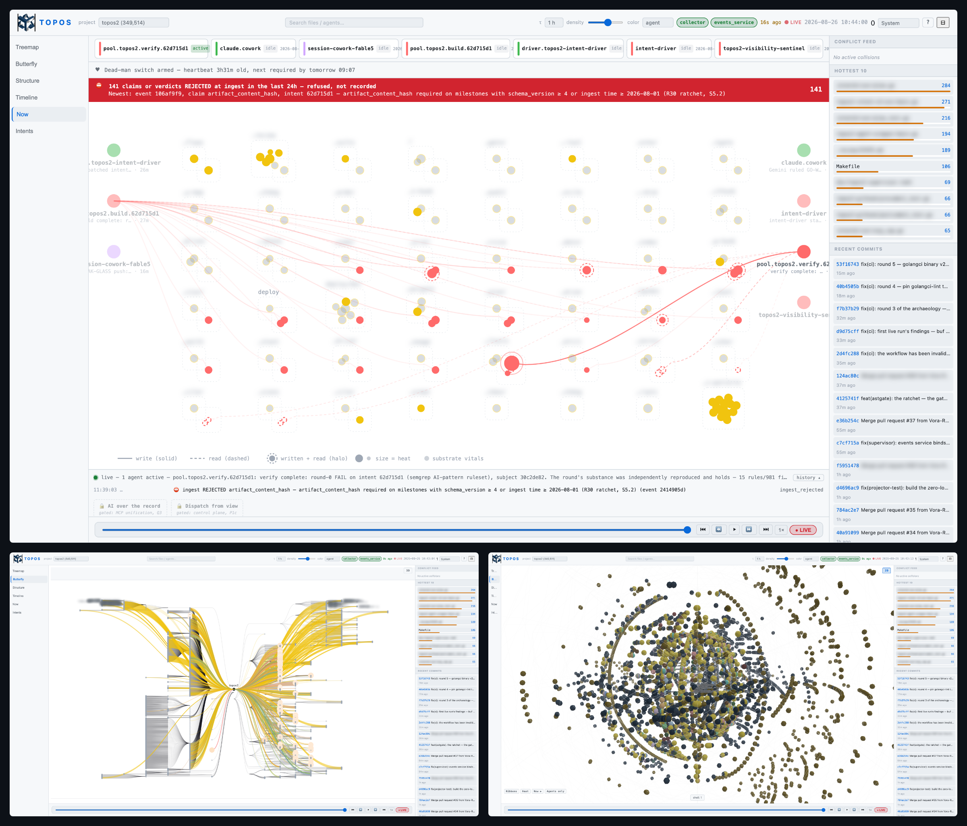Play the timeline in main window
The height and width of the screenshot is (826, 967).
[x=734, y=530]
